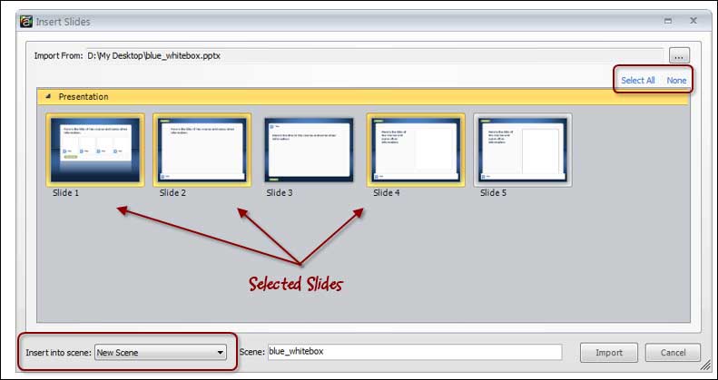Image resolution: width=718 pixels, height=380 pixels.
Task: Select the Slide 3 thumbnail
Action: [309, 150]
